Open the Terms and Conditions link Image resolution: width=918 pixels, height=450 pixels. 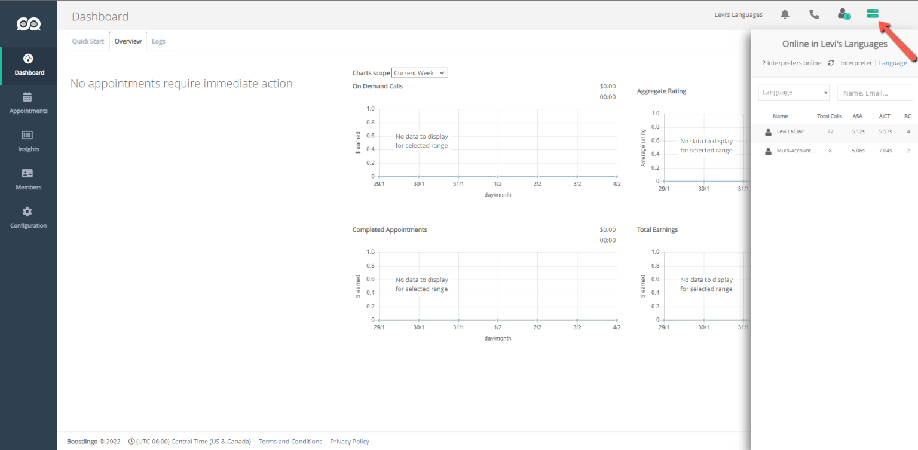[x=290, y=442]
